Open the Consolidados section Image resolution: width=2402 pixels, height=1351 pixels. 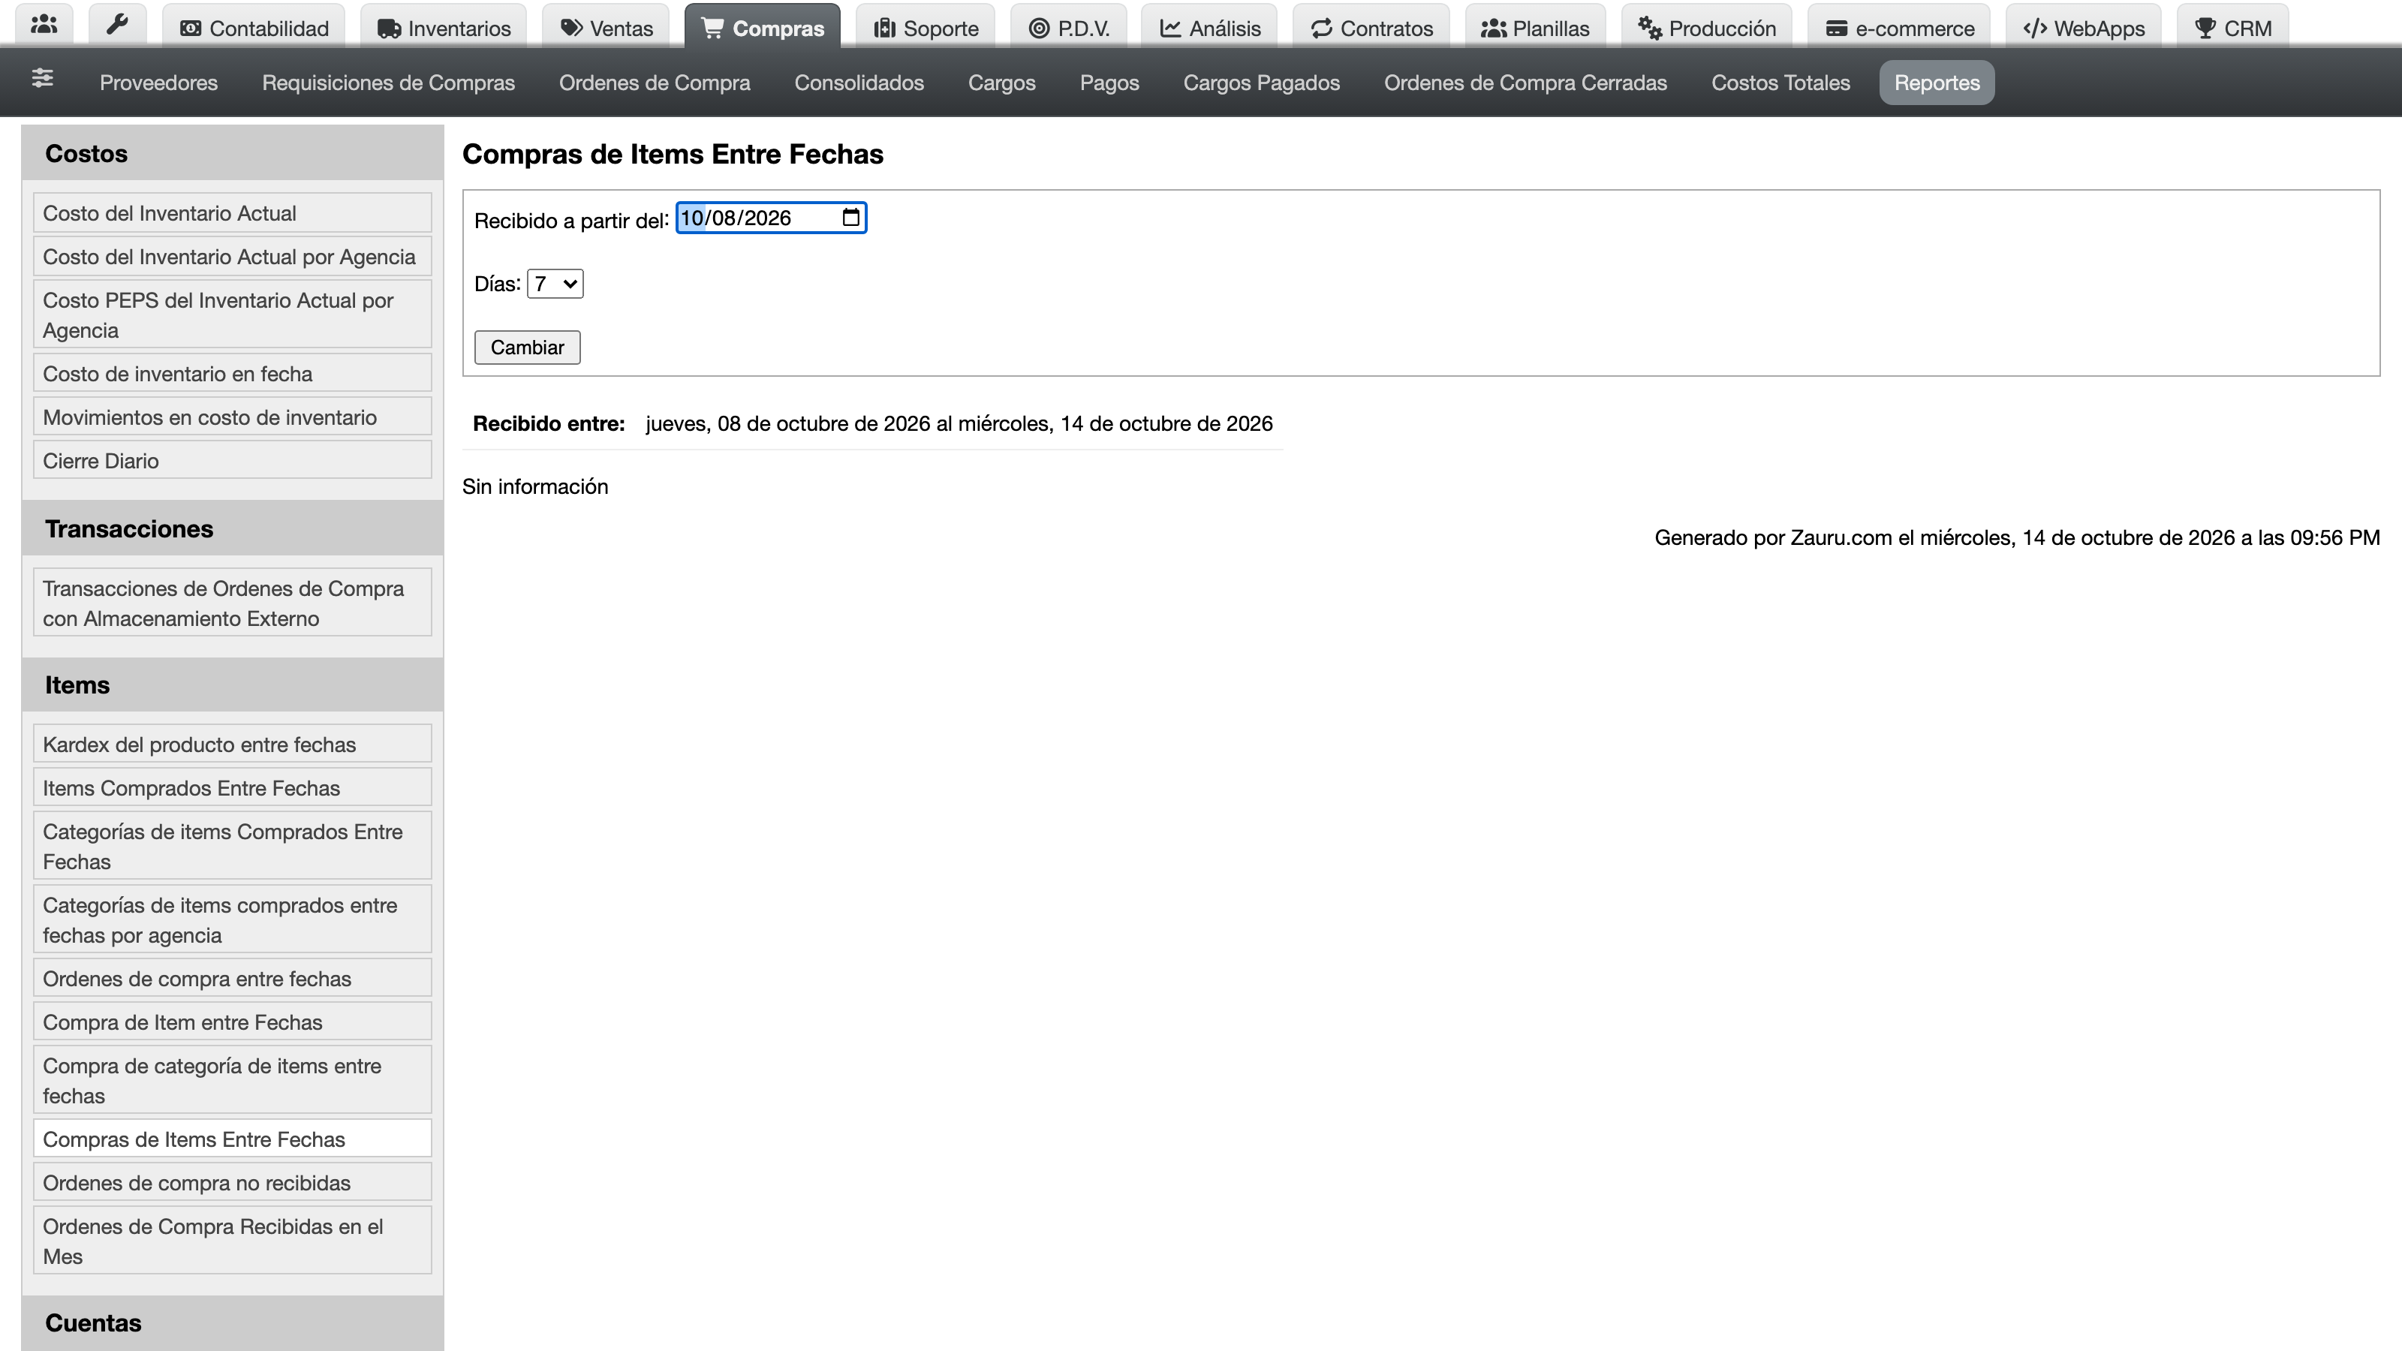click(x=859, y=82)
